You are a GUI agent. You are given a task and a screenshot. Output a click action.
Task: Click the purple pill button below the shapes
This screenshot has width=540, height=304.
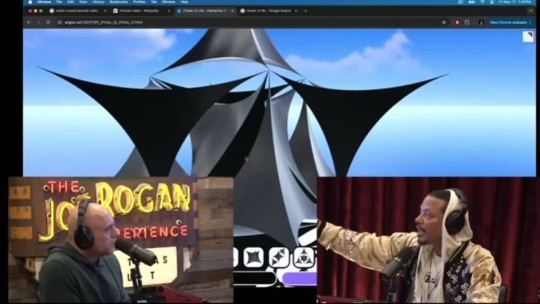point(299,279)
